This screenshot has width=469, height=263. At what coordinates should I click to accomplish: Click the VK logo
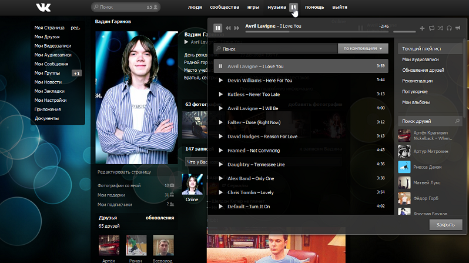click(43, 7)
